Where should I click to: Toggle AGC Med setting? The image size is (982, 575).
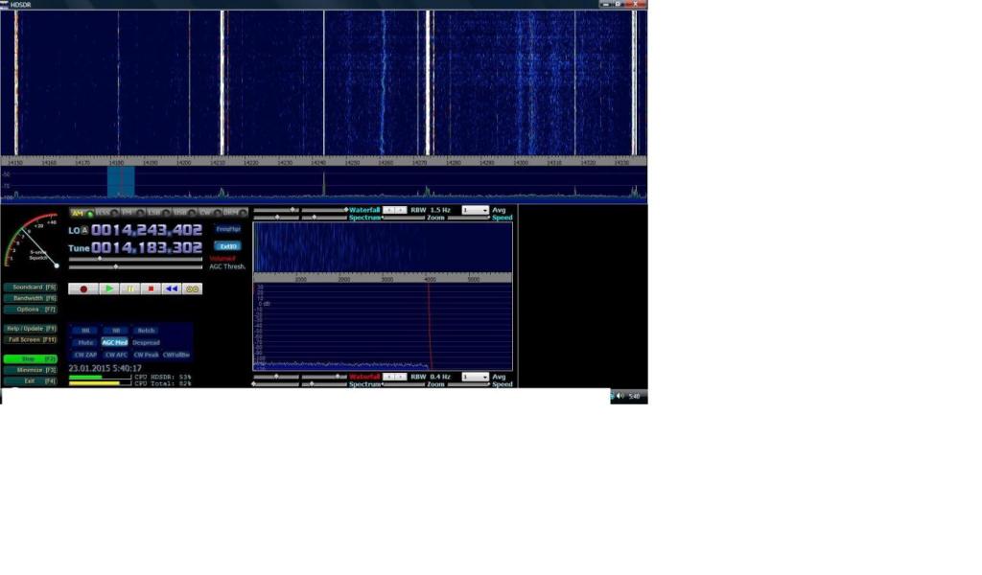pos(115,342)
